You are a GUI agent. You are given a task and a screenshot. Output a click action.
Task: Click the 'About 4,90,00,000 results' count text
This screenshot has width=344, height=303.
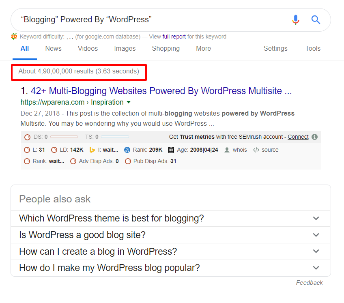pyautogui.click(x=79, y=71)
